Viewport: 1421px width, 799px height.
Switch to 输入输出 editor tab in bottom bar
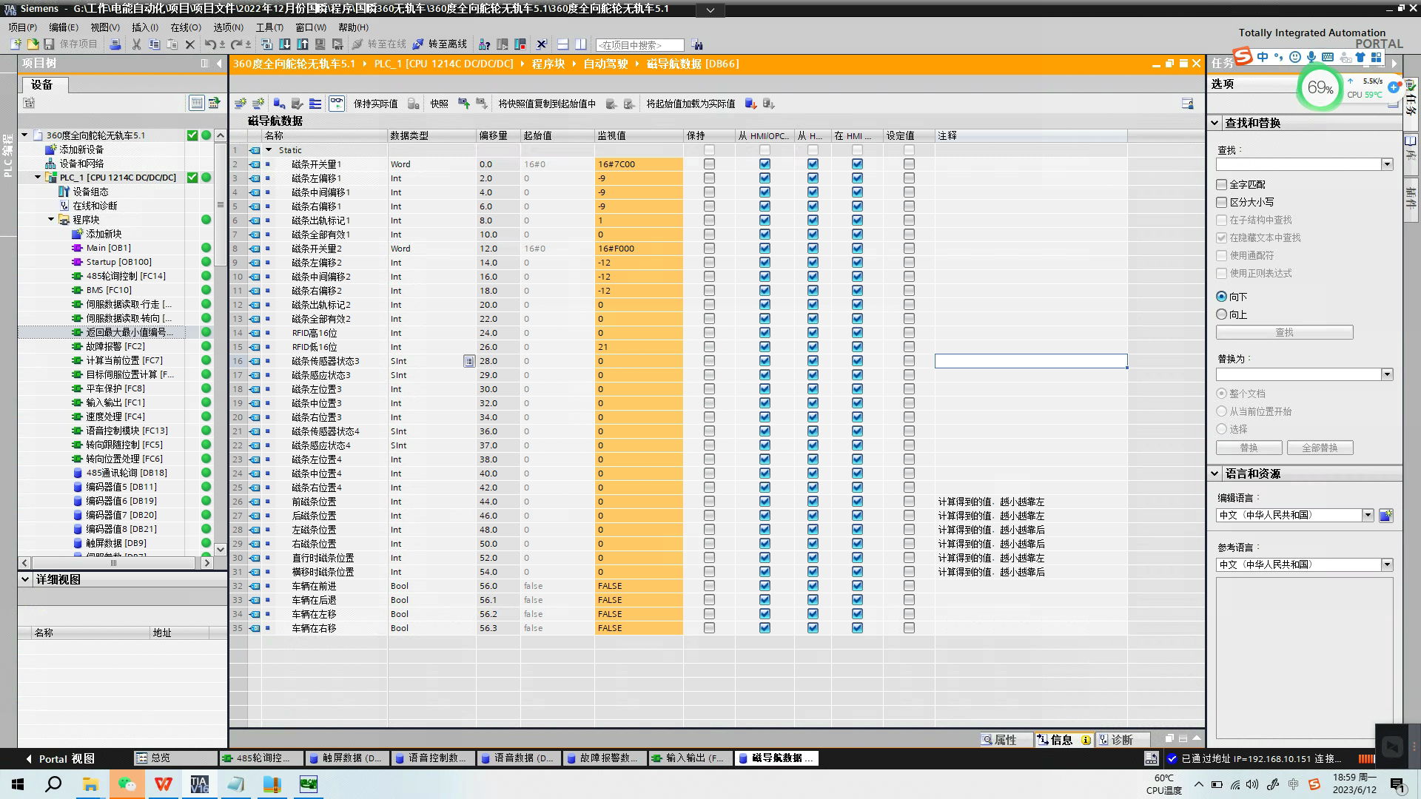pyautogui.click(x=690, y=758)
